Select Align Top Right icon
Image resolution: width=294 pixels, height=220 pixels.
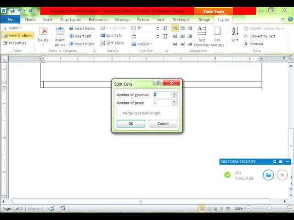190,28
